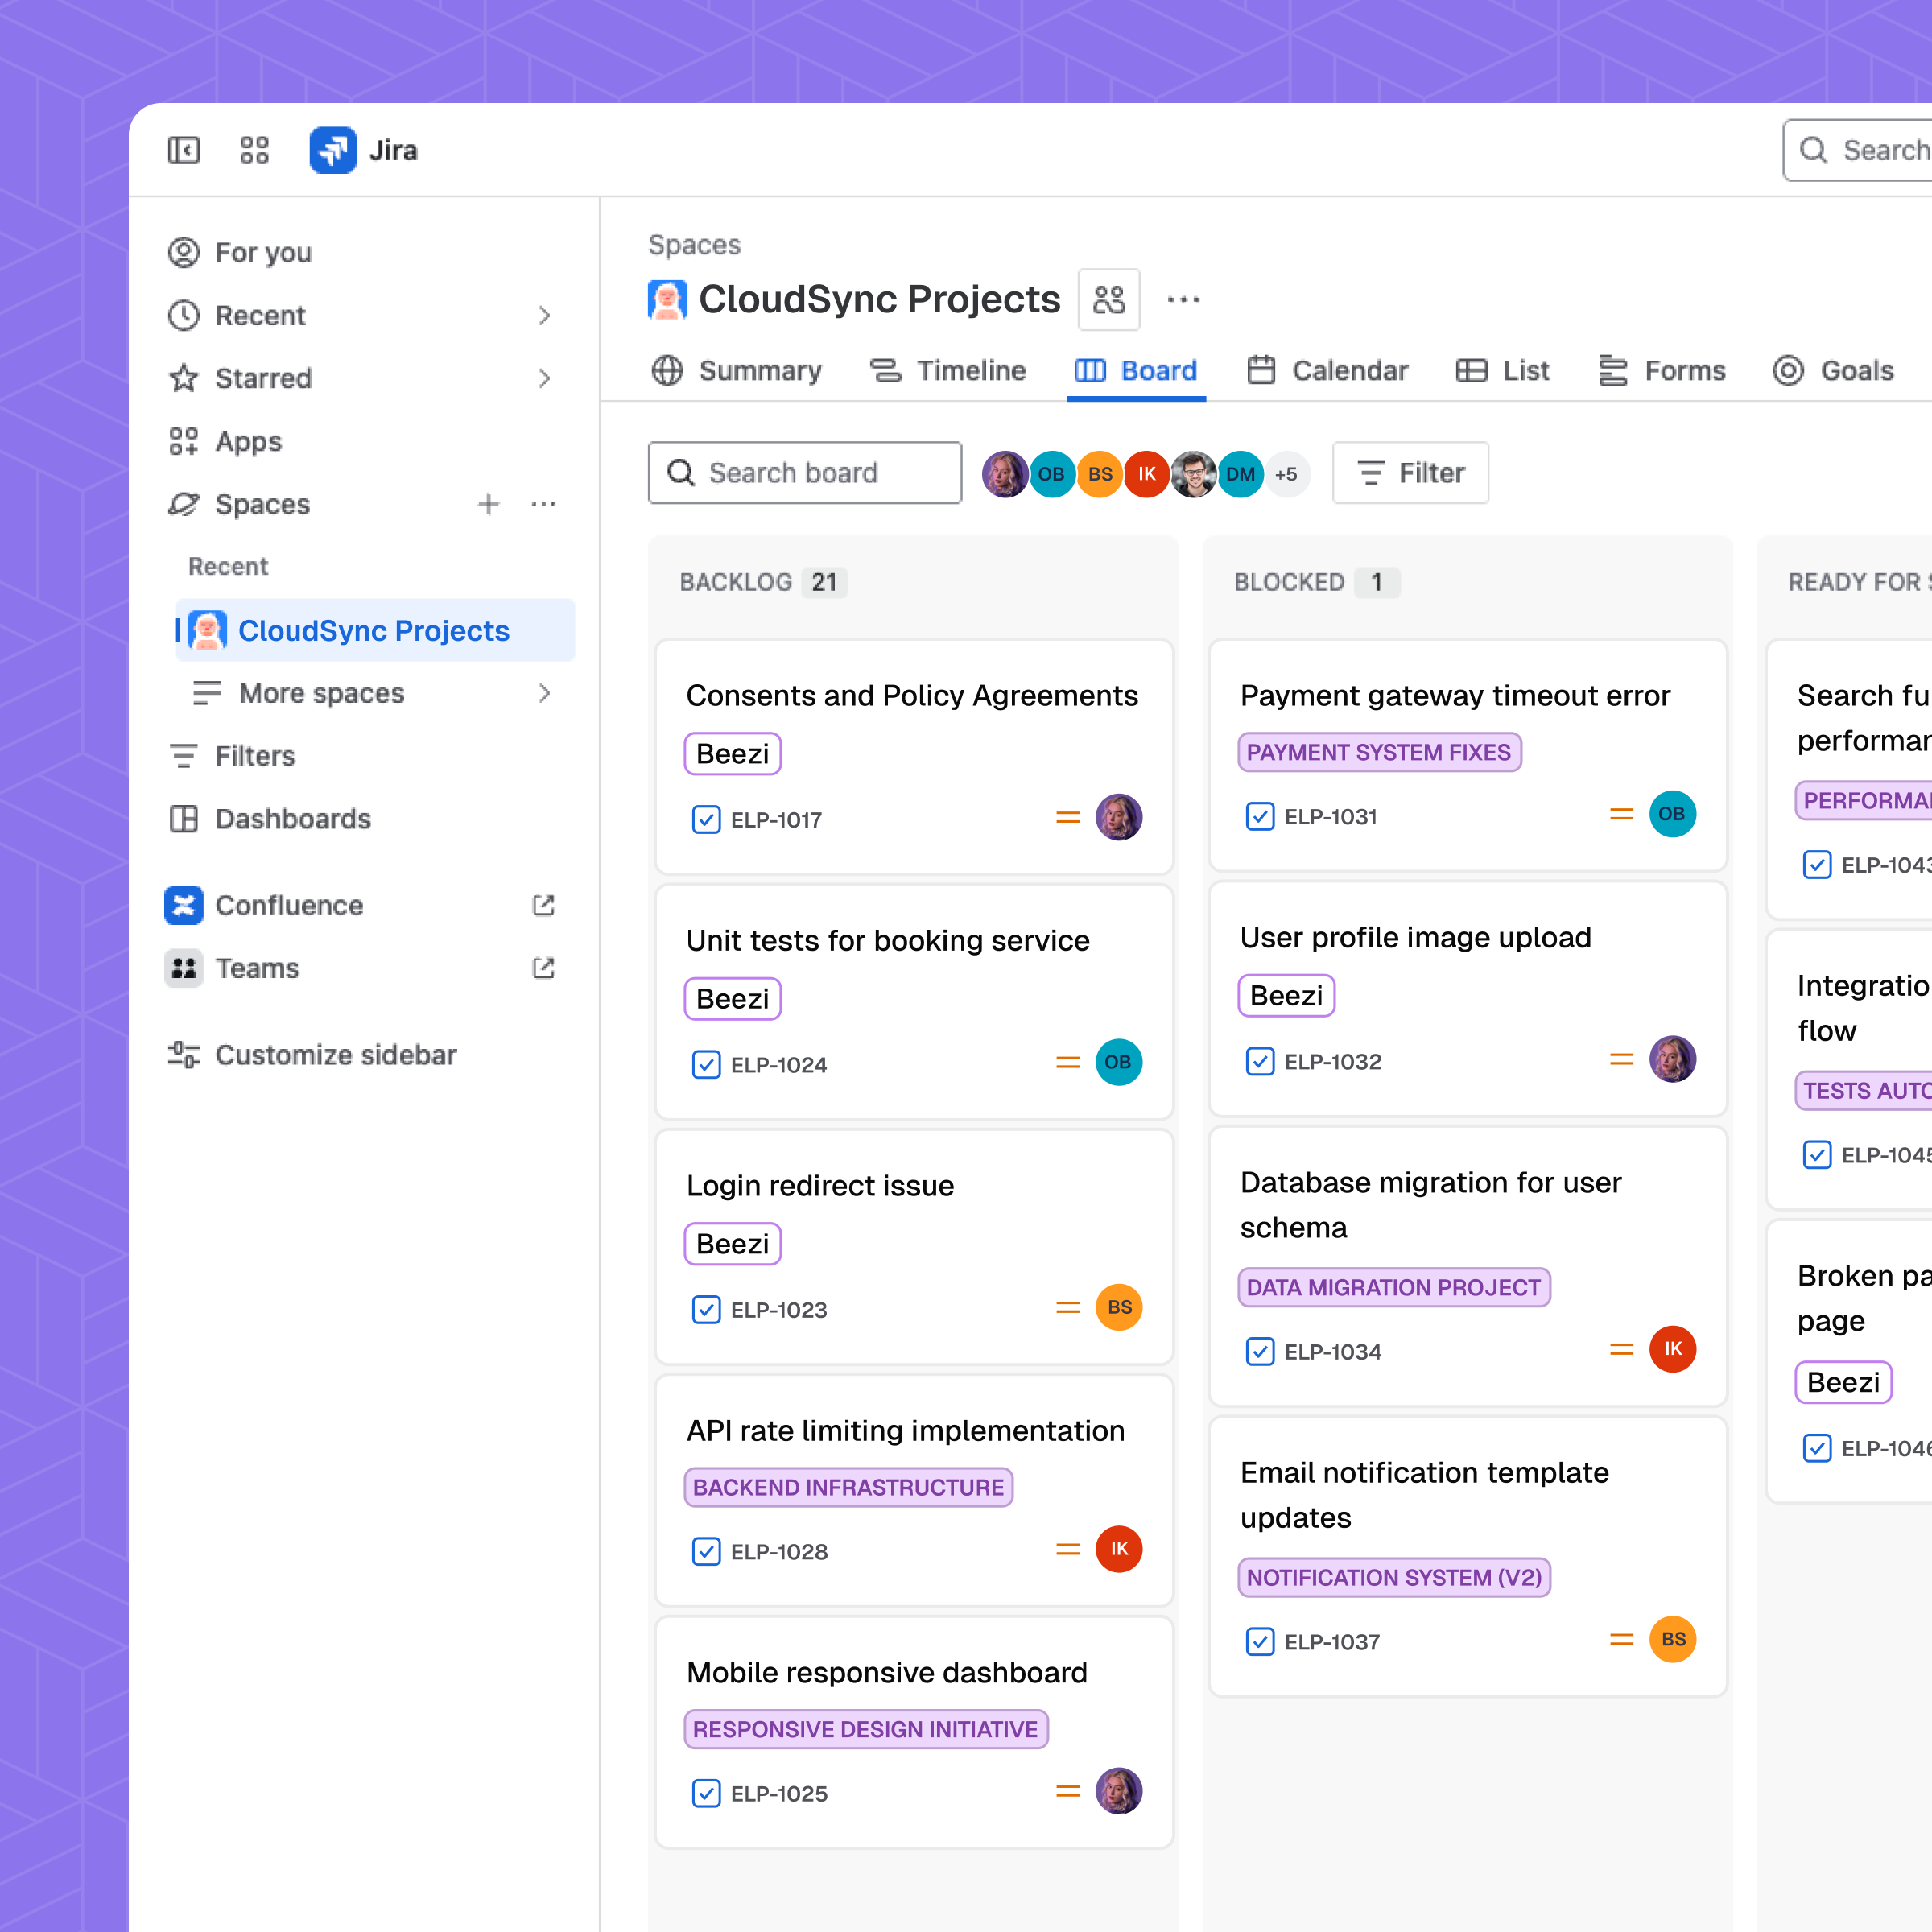Show the +5 more assignees avatar

click(x=1286, y=474)
